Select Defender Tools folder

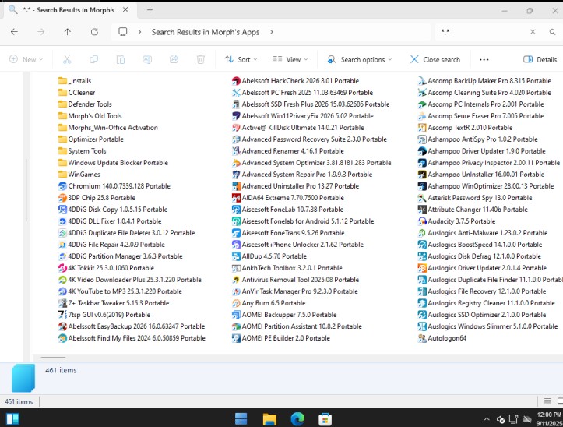point(85,104)
